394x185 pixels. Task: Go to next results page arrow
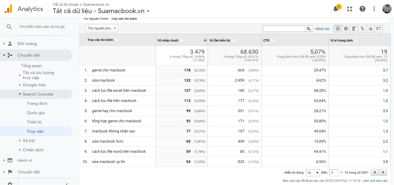(x=383, y=172)
